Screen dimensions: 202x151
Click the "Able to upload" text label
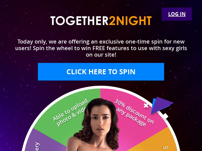pyautogui.click(x=70, y=110)
